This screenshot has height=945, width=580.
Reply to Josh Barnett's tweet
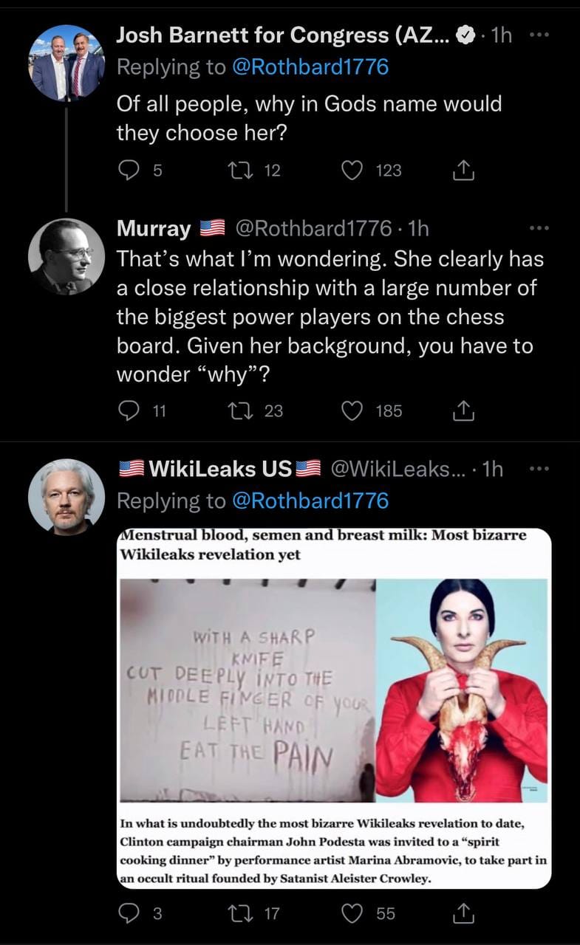(129, 171)
